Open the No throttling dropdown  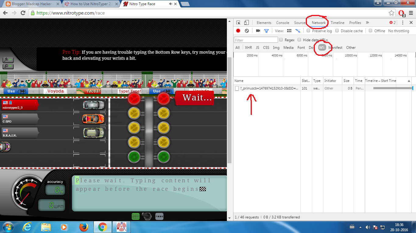(399, 31)
